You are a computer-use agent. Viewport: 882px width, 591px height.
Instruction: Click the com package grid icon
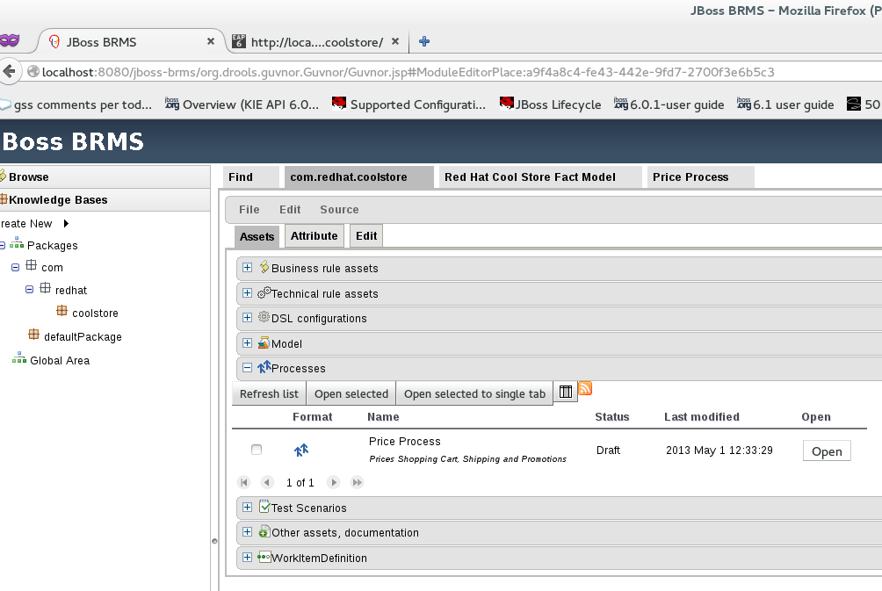pyautogui.click(x=31, y=265)
